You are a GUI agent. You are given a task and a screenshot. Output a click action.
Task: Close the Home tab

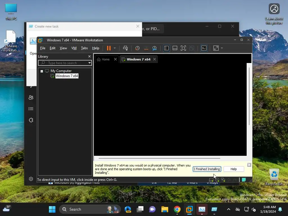coord(115,59)
